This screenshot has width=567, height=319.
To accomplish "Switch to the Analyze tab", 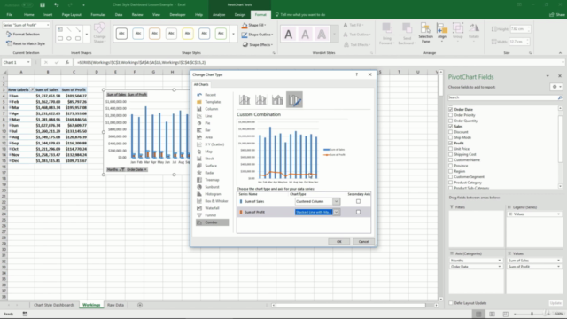I will 219,15.
